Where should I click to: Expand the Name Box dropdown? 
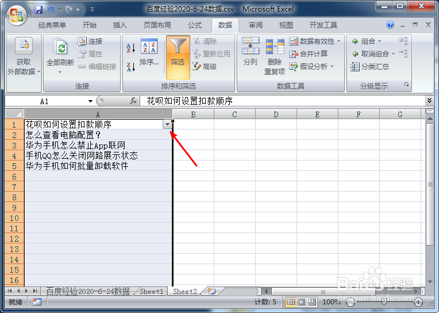coord(90,101)
